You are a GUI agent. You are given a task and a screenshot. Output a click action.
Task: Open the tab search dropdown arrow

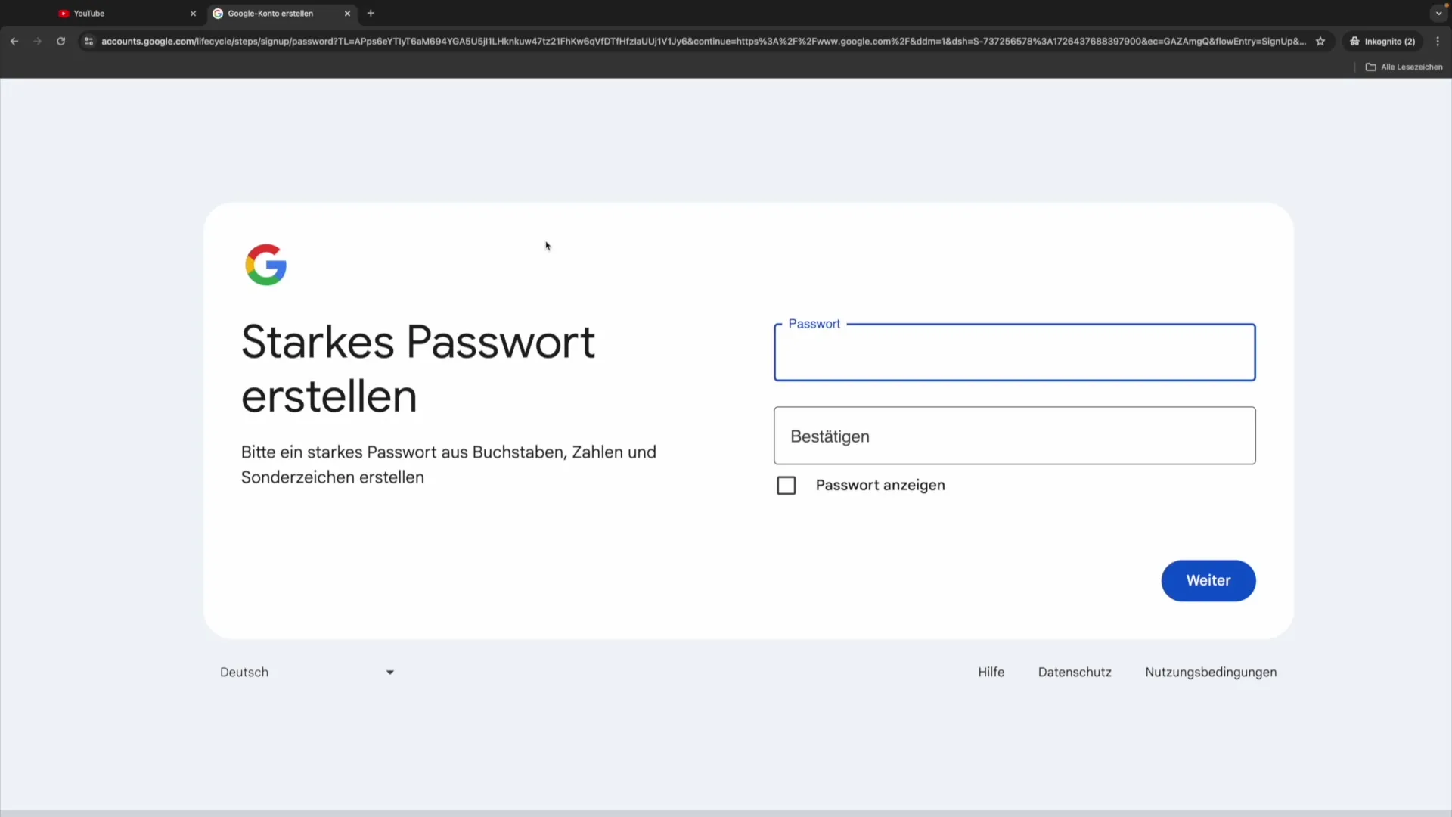[x=1438, y=14]
